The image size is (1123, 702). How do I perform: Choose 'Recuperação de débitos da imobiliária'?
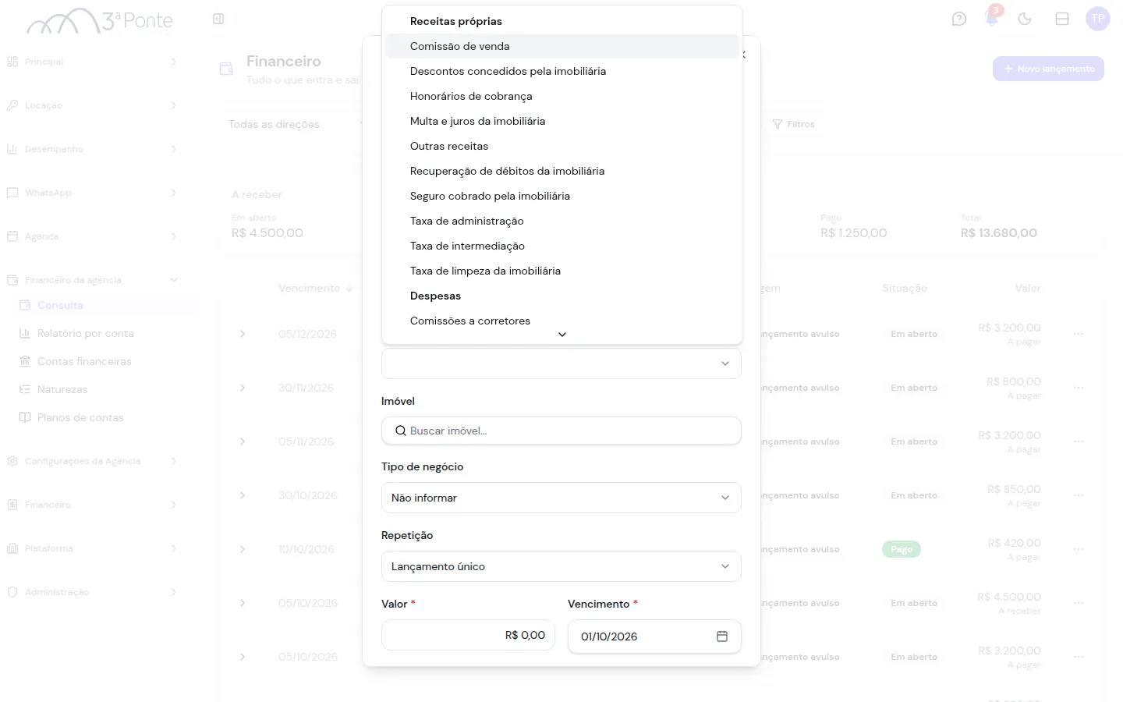(x=561, y=171)
